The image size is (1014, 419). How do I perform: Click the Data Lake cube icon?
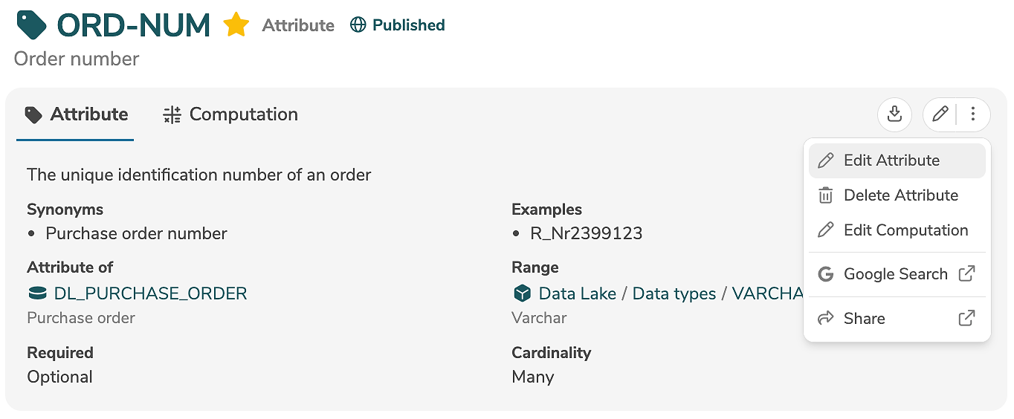522,293
